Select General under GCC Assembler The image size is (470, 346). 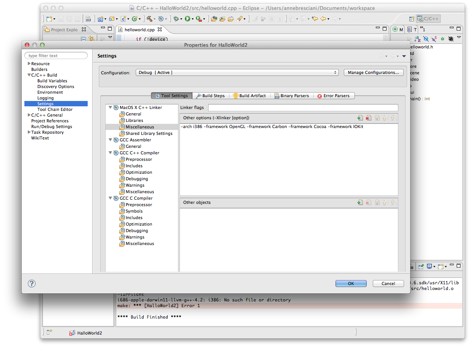click(x=133, y=146)
